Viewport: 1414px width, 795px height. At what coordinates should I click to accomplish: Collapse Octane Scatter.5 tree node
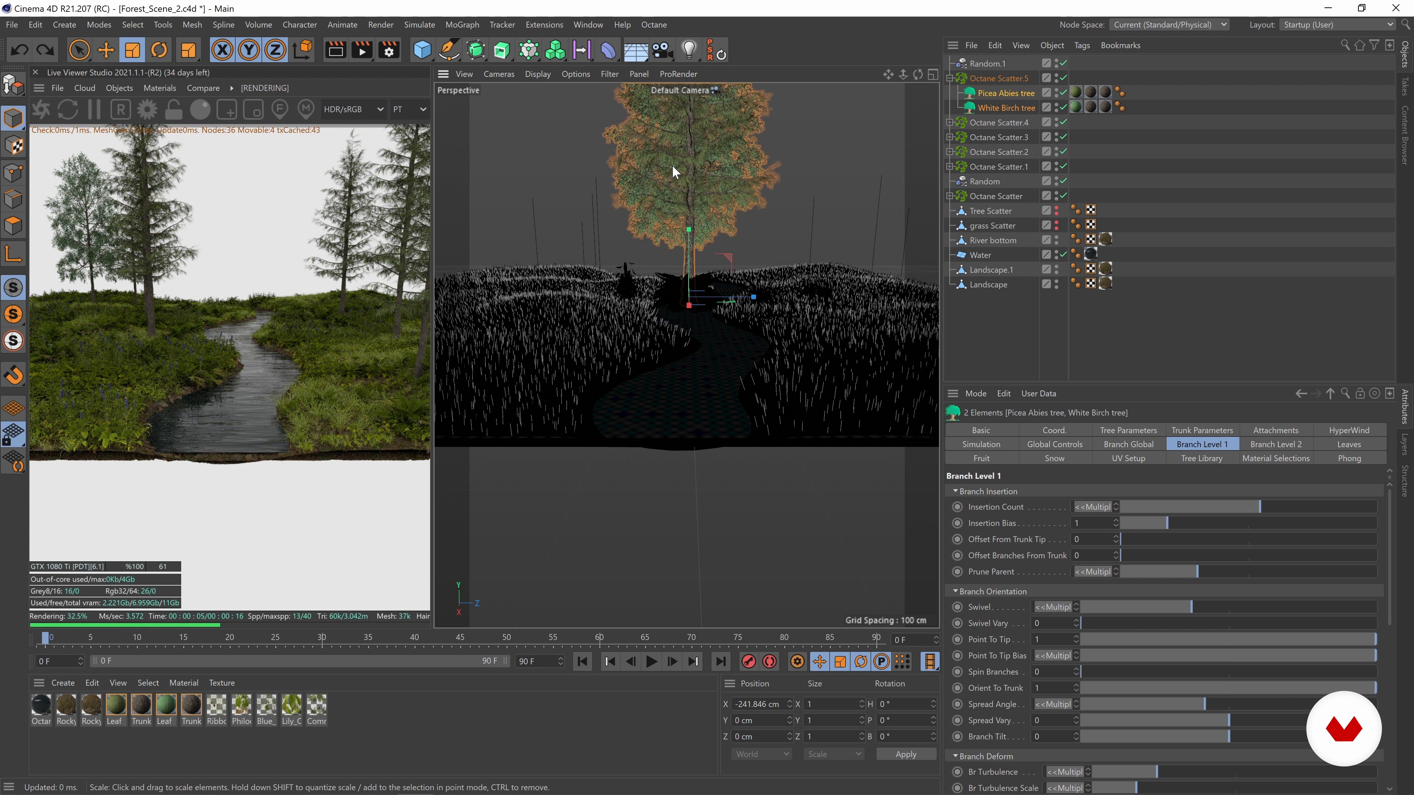coord(950,78)
